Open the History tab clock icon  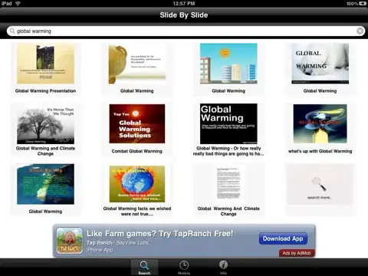pos(184,265)
